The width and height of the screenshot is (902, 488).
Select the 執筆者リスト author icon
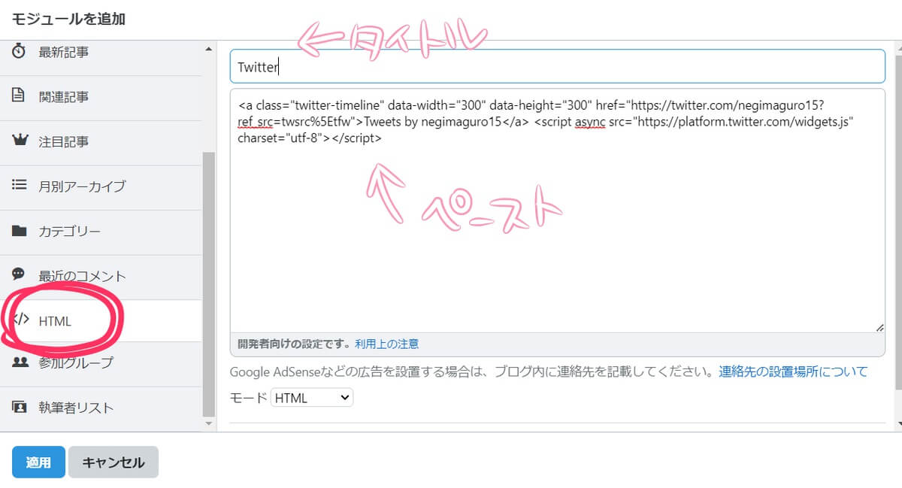tap(19, 408)
